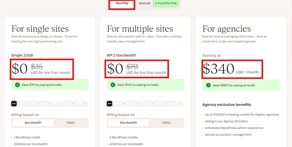Click 20GB Server bandwidth feature

31,144
